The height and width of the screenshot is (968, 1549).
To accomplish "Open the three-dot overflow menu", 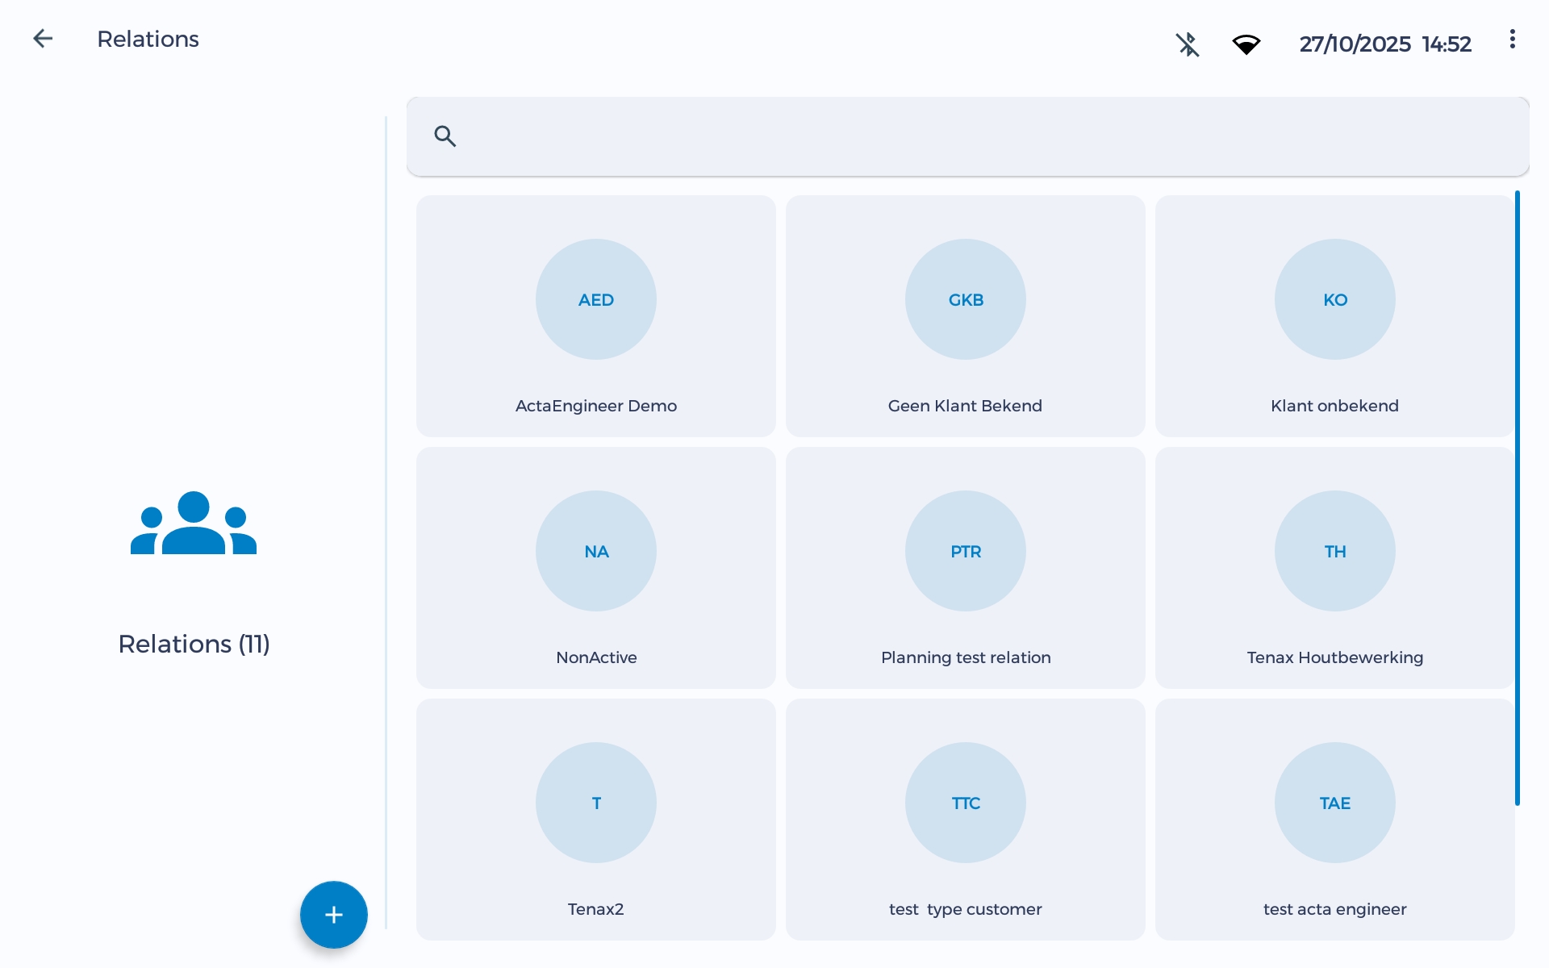I will (1512, 40).
